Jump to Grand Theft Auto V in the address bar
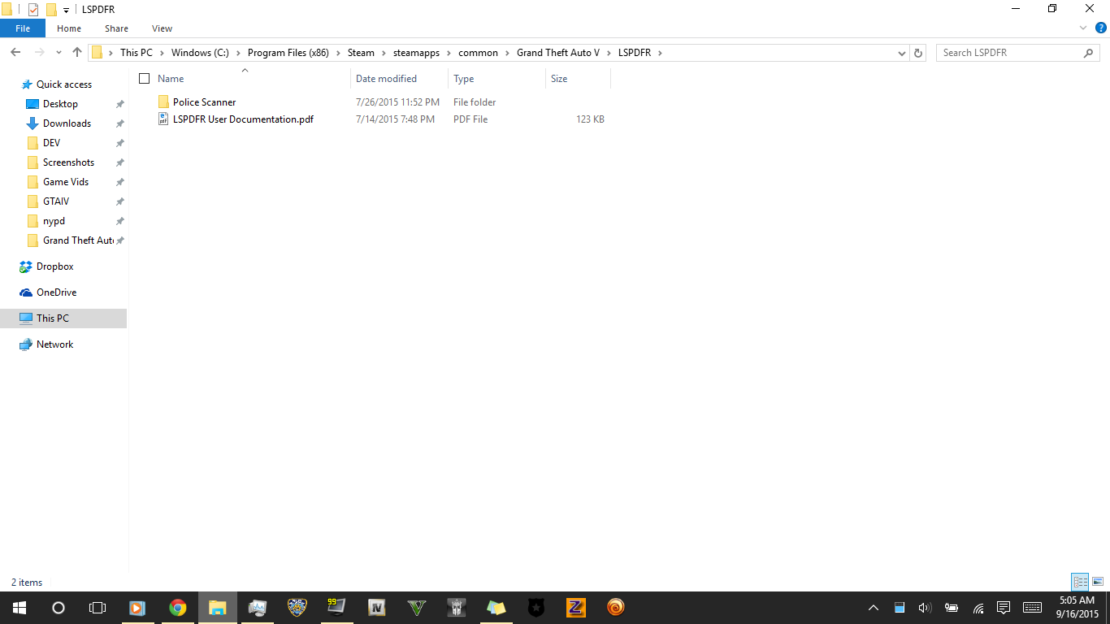The width and height of the screenshot is (1110, 624). click(558, 53)
